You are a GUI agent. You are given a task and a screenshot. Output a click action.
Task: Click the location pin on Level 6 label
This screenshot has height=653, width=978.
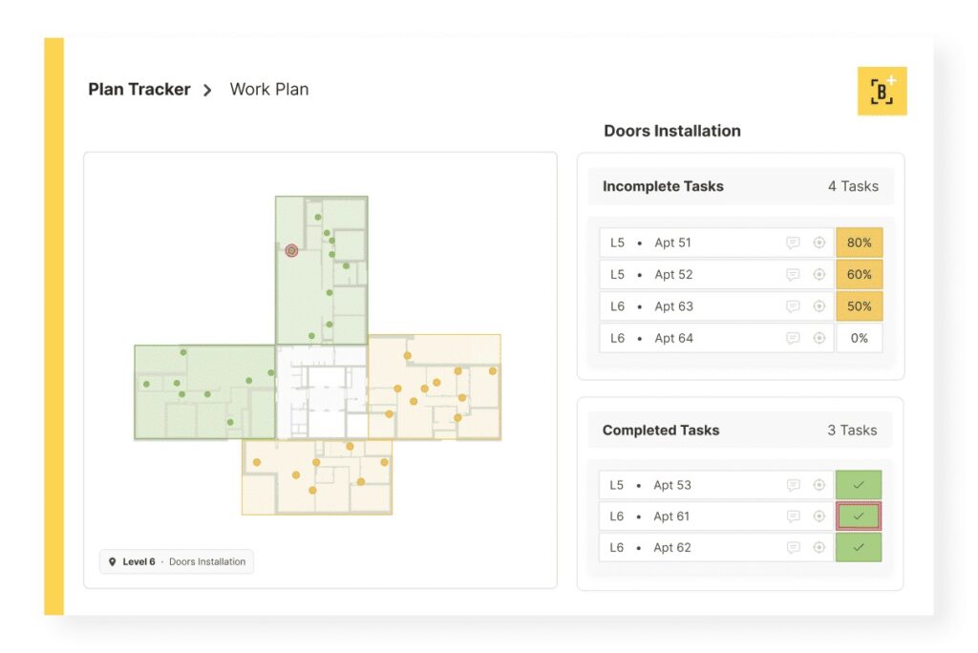pos(113,562)
